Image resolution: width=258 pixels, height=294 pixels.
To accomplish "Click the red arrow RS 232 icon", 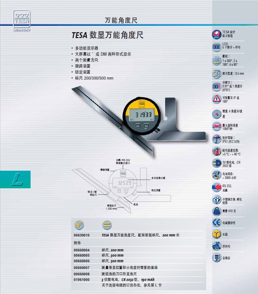I will pyautogui.click(x=217, y=187).
